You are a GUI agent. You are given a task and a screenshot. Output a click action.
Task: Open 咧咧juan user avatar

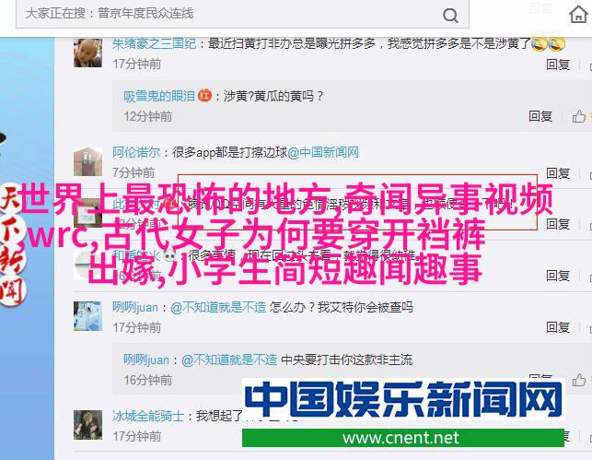(x=87, y=316)
